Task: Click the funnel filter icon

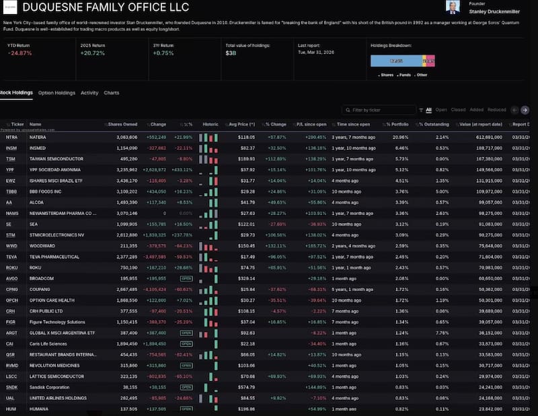Action: (x=421, y=110)
